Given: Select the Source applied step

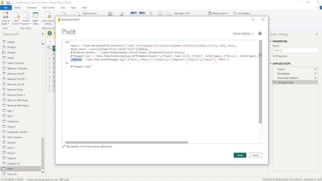Looking at the screenshot, I should click(295, 69).
